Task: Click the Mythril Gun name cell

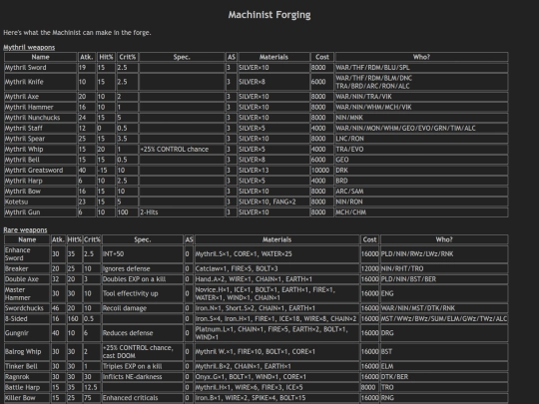Action: click(x=40, y=212)
